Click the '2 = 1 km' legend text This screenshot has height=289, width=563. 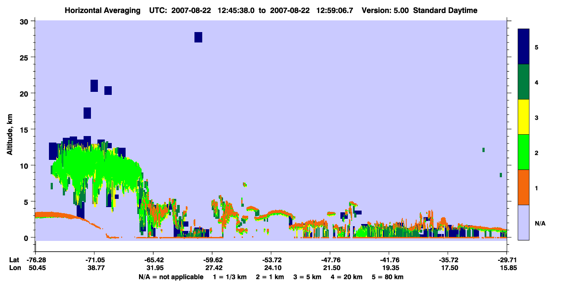tap(270, 277)
